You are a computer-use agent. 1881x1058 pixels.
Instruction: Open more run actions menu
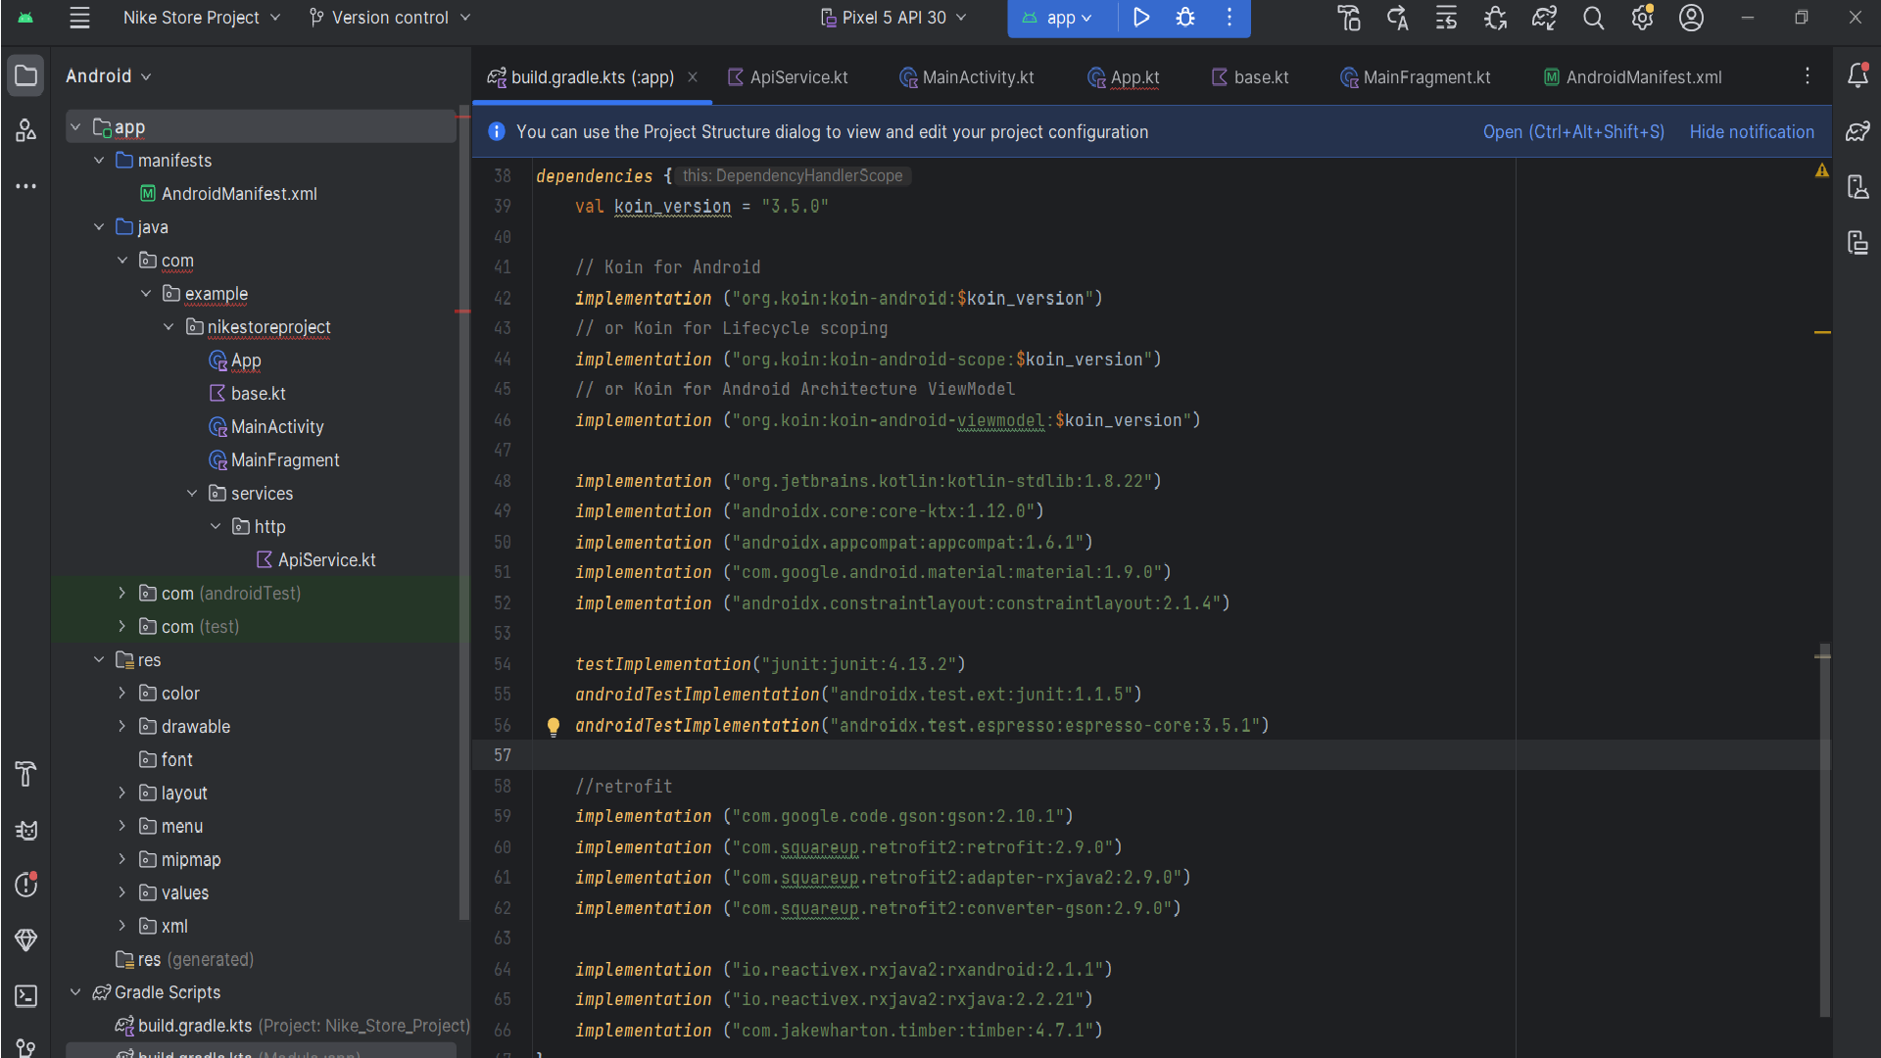[x=1230, y=18]
